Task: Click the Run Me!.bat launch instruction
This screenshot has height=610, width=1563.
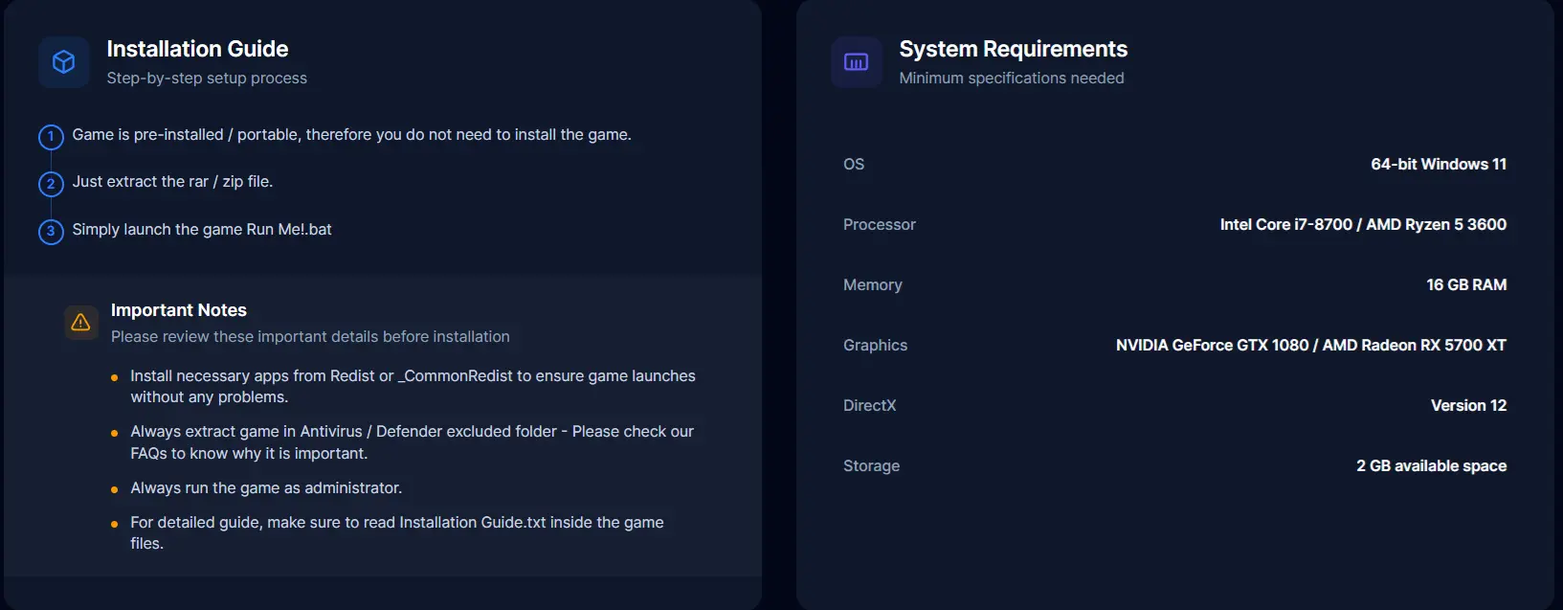Action: 202,230
